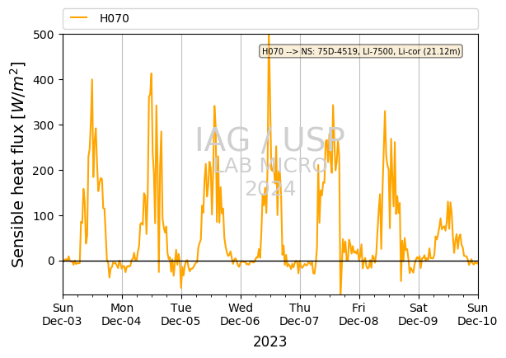The height and width of the screenshot is (358, 506).
Task: Click the orange H070 legend line sample
Action: [x=79, y=18]
